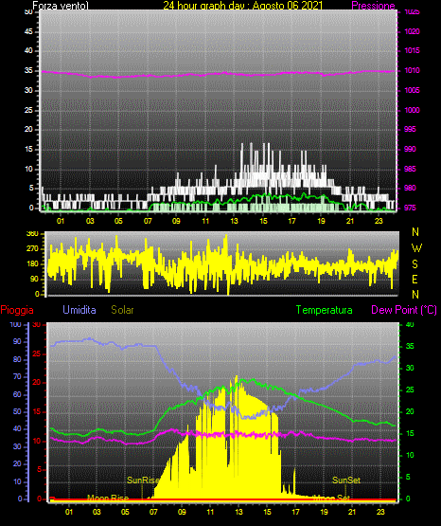Click the red '15' rain axis value
The image size is (441, 526).
[37, 412]
